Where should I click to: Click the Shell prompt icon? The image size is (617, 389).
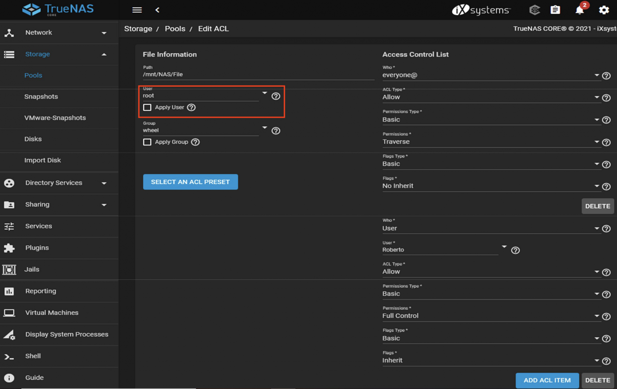(9, 357)
